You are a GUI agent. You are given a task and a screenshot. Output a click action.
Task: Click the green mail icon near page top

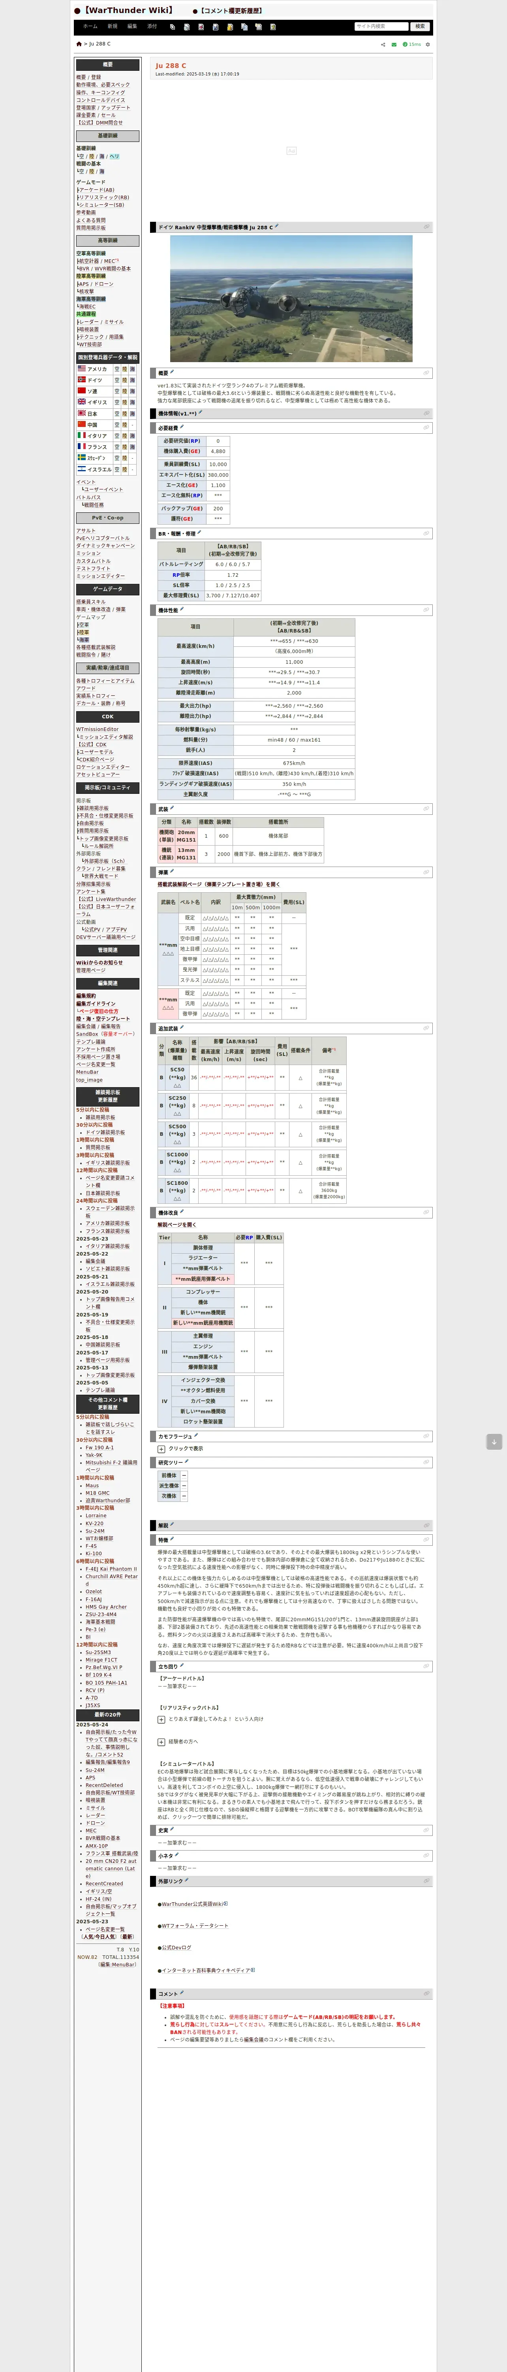[394, 44]
